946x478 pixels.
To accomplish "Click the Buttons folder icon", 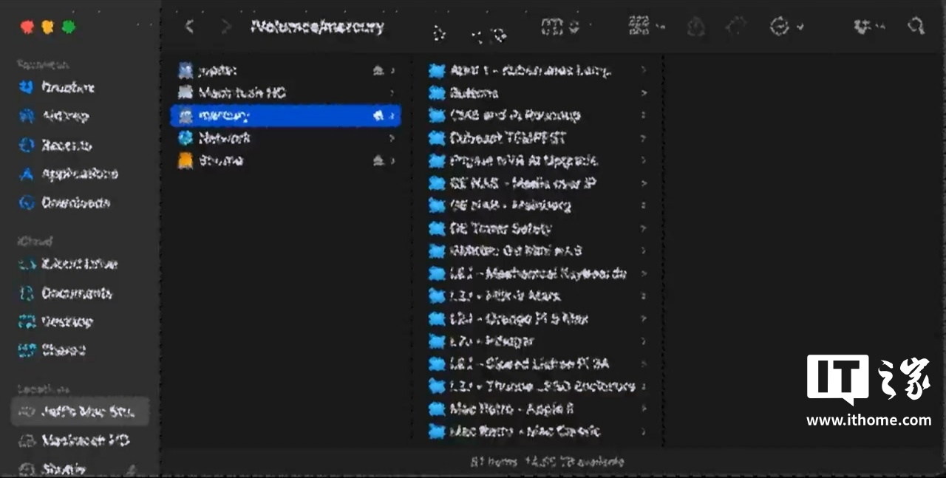I will 437,93.
